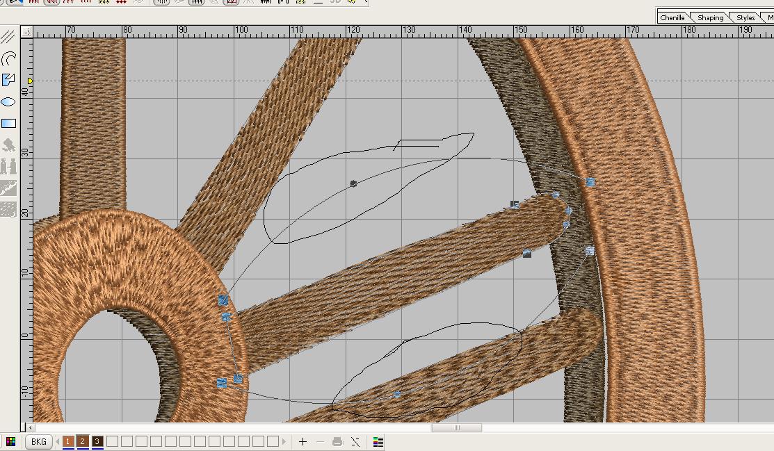Pick dark brown color swatch 3
Viewport: 774px width, 451px height.
click(97, 441)
